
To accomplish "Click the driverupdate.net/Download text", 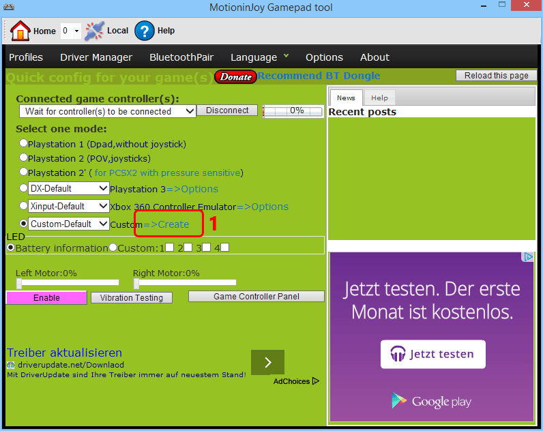I will coord(71,365).
